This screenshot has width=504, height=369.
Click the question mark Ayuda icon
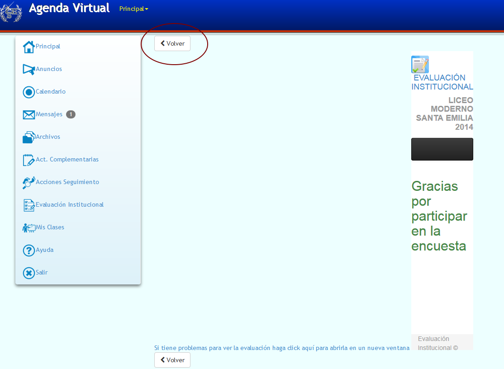coord(29,250)
